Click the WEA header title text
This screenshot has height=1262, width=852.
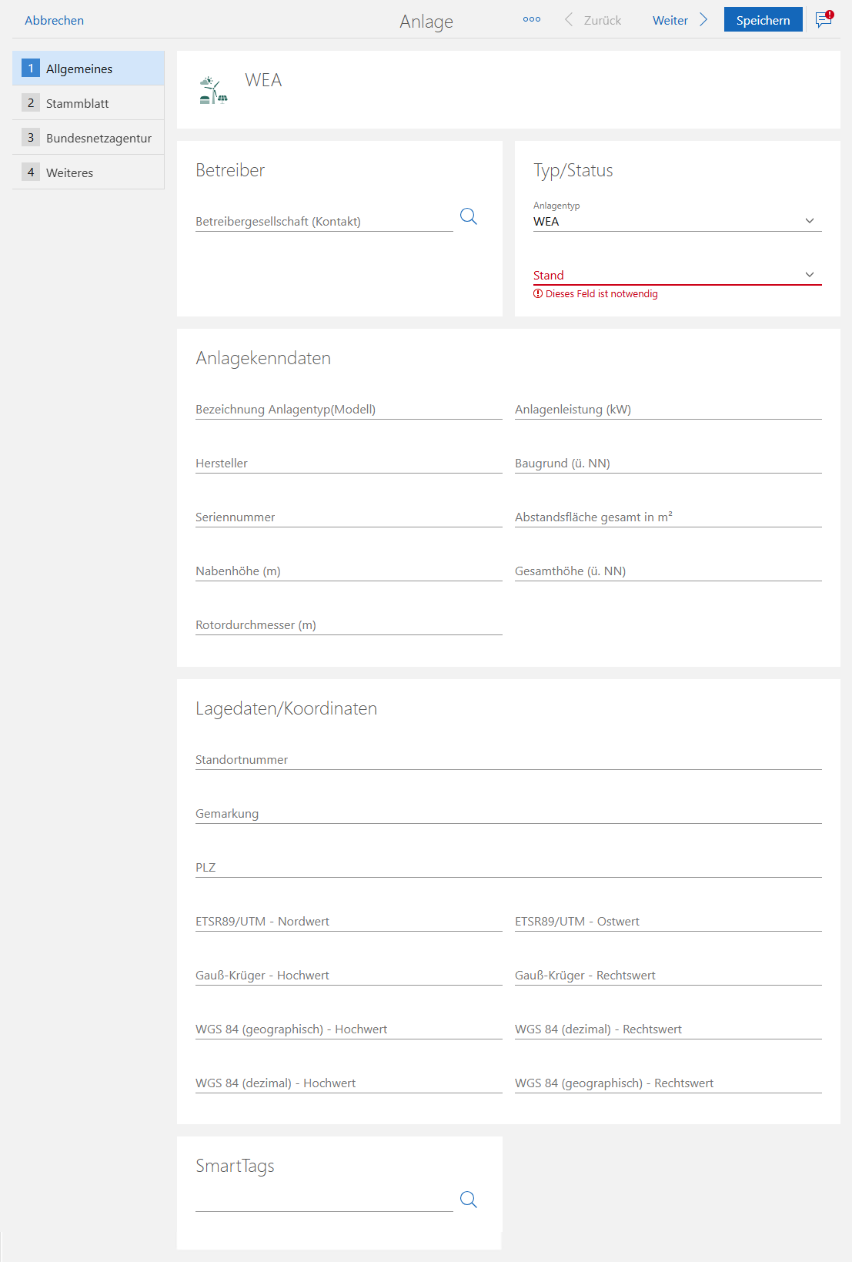tap(263, 80)
